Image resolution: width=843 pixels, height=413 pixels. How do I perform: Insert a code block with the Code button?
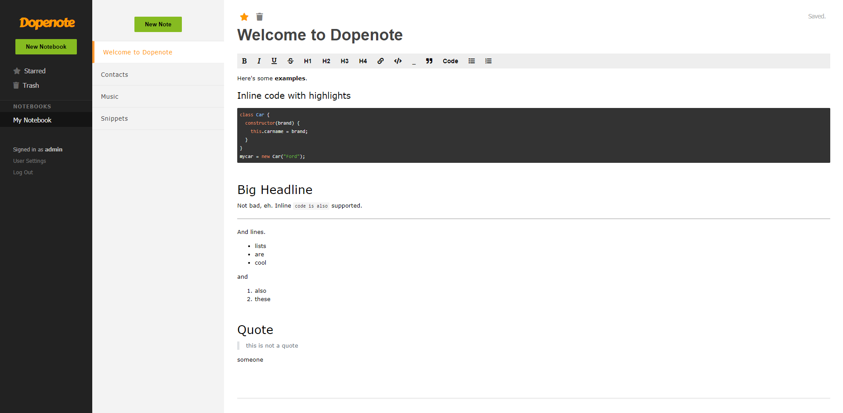coord(450,61)
